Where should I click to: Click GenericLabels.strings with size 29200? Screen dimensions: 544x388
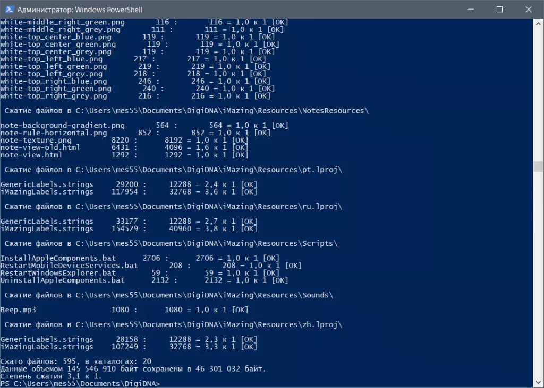pyautogui.click(x=129, y=184)
